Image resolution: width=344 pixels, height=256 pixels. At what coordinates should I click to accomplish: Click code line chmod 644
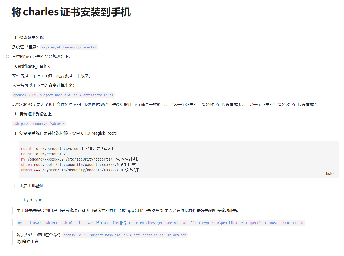80,170
